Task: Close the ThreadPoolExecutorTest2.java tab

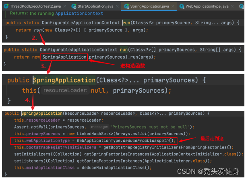Action: tap(65, 6)
